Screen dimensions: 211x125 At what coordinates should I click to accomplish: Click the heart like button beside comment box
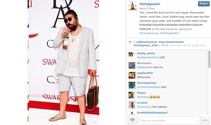(132, 120)
